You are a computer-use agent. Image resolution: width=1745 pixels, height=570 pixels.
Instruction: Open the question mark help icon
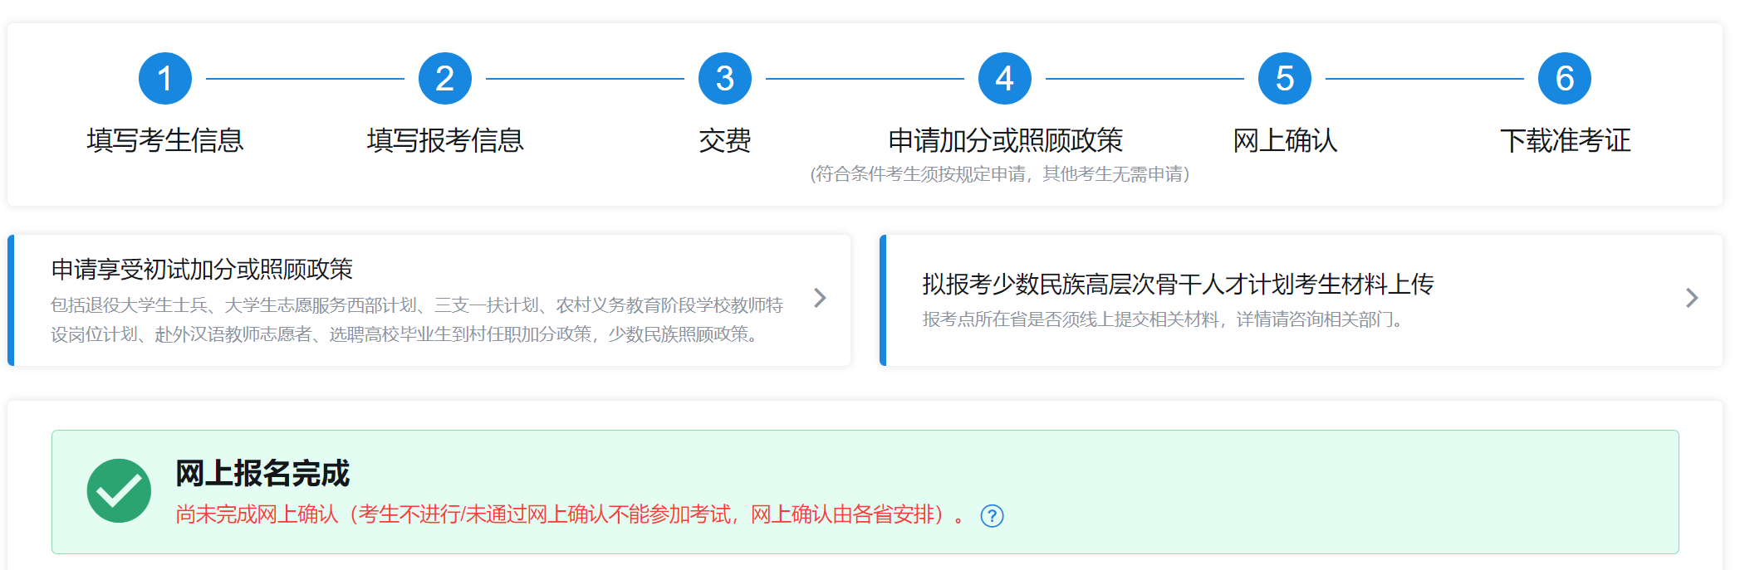[992, 516]
